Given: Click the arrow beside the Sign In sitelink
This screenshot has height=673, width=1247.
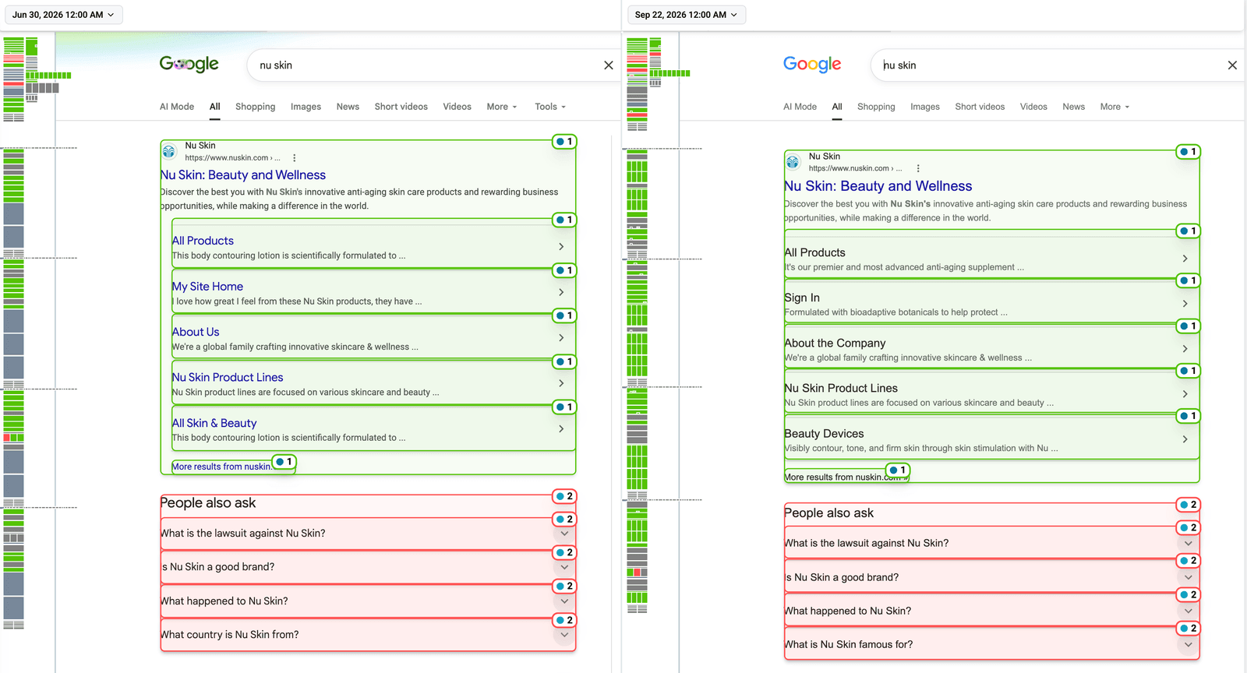Looking at the screenshot, I should (x=1185, y=304).
